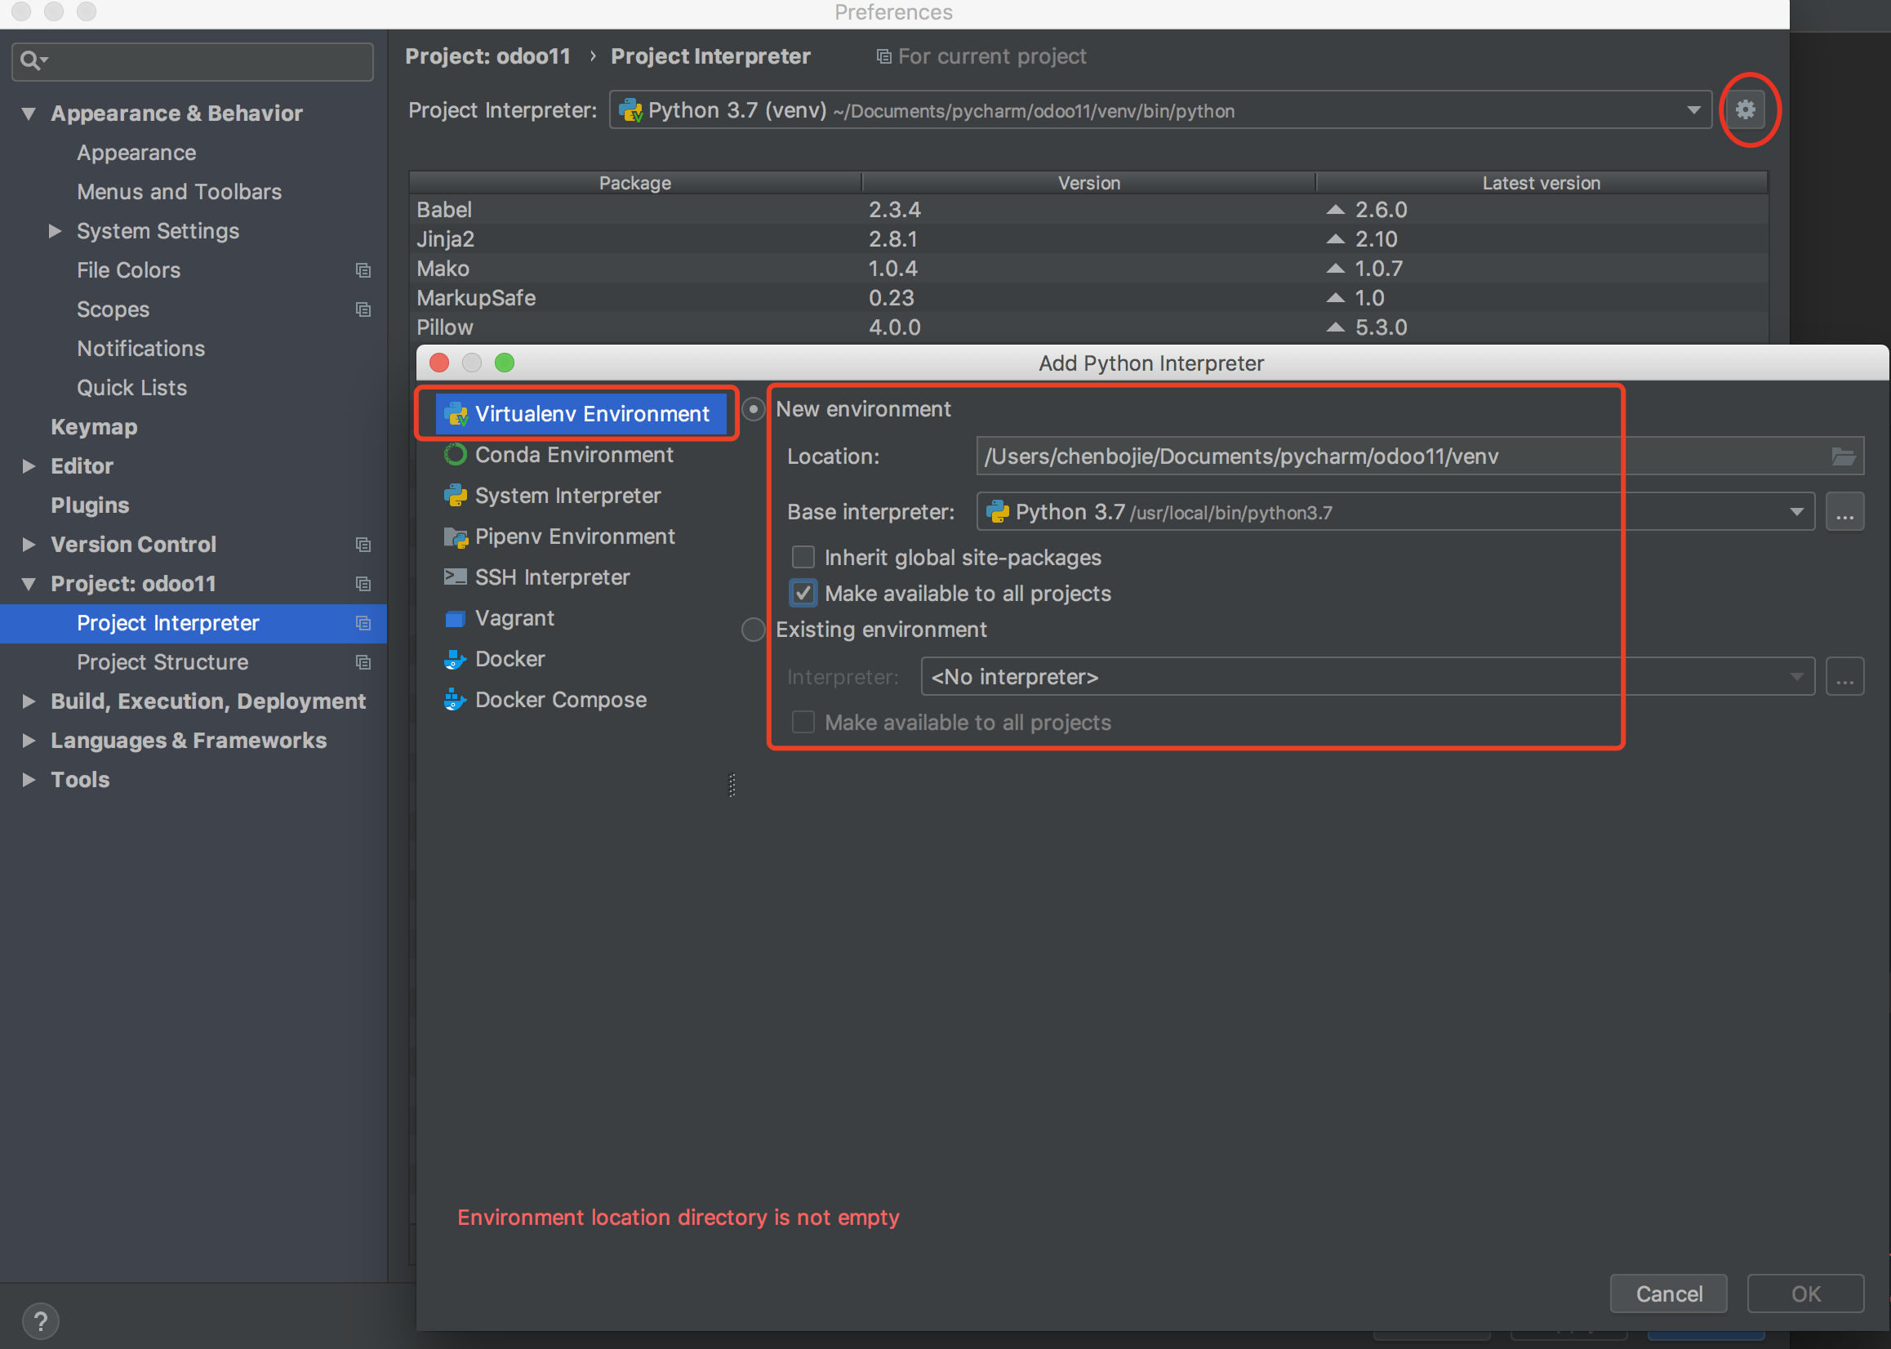Image resolution: width=1891 pixels, height=1349 pixels.
Task: Open the interpreter settings gear menu
Action: click(x=1745, y=109)
